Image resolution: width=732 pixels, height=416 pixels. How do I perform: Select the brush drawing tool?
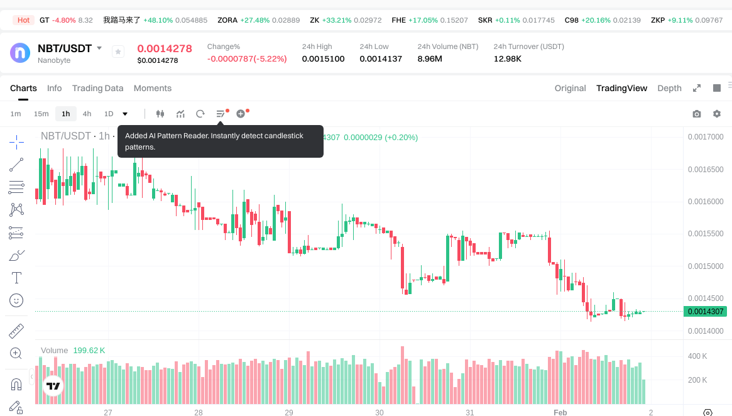tap(16, 255)
